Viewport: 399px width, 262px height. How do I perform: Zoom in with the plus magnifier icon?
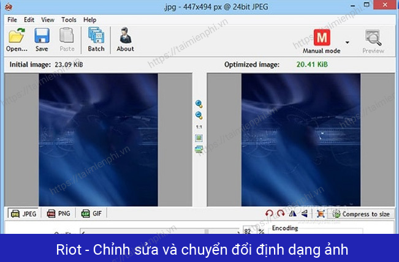(x=199, y=103)
